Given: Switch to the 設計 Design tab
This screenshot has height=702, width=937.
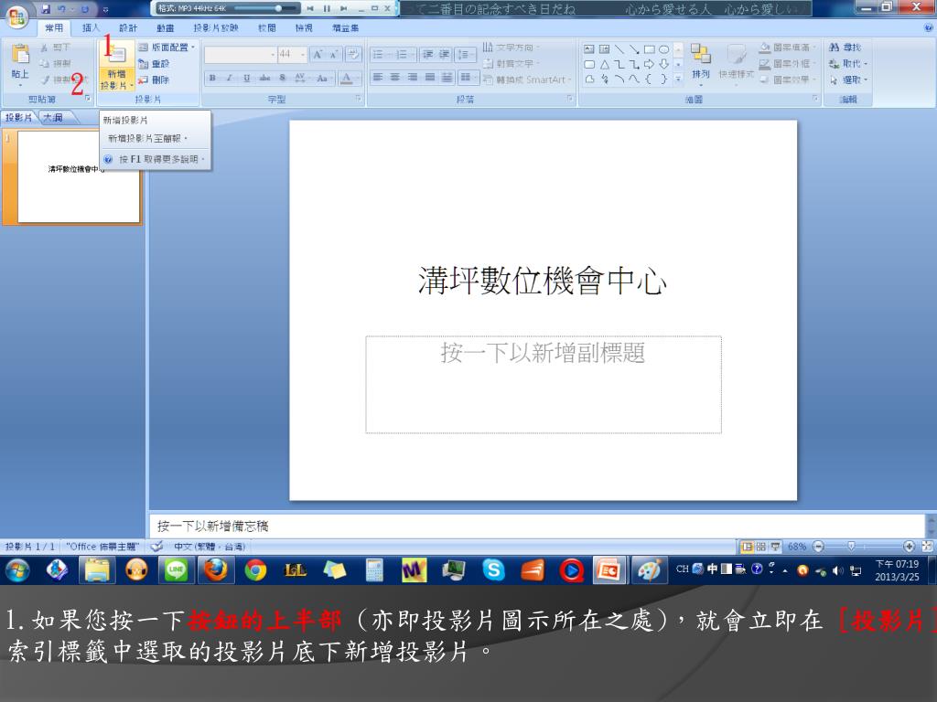Looking at the screenshot, I should pyautogui.click(x=128, y=28).
